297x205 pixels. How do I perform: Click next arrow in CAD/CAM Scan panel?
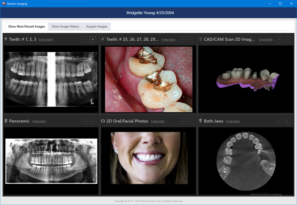point(288,40)
